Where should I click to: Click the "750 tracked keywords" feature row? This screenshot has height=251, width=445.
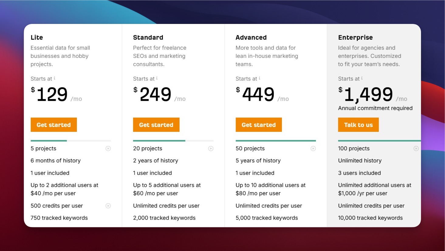click(x=59, y=218)
